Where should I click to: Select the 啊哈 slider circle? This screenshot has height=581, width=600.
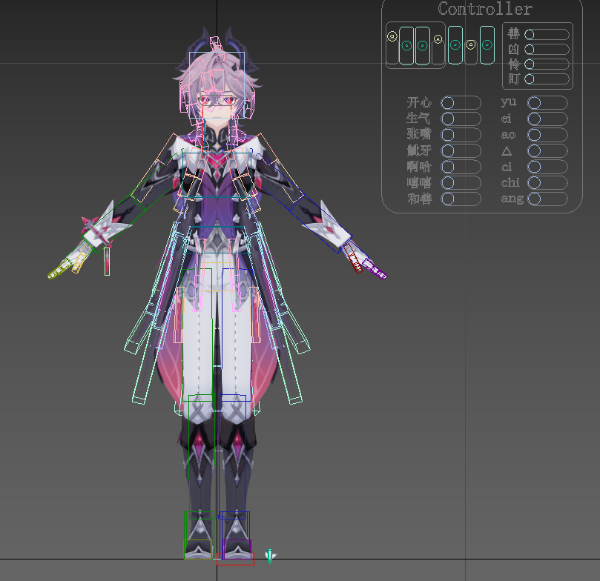447,167
